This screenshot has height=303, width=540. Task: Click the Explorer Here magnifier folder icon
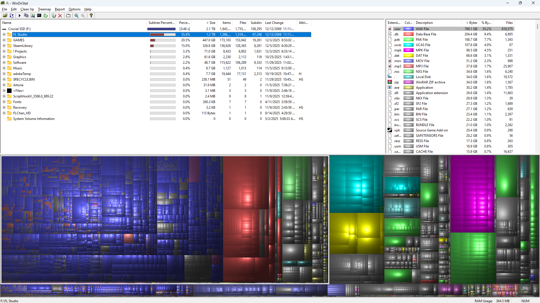[x=33, y=16]
